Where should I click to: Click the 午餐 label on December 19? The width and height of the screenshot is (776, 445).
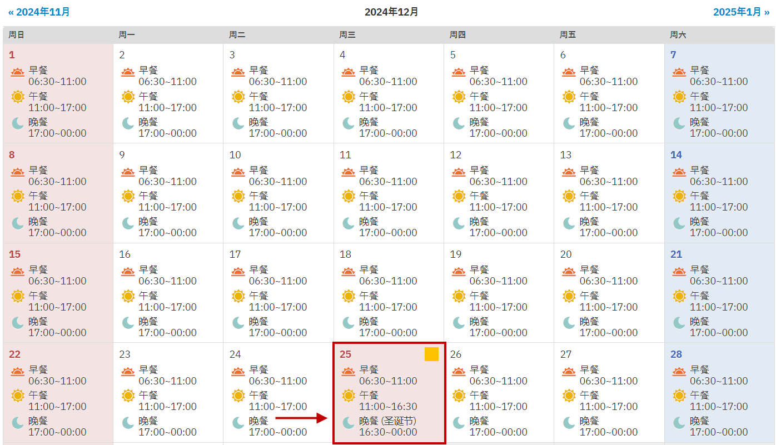(x=479, y=296)
